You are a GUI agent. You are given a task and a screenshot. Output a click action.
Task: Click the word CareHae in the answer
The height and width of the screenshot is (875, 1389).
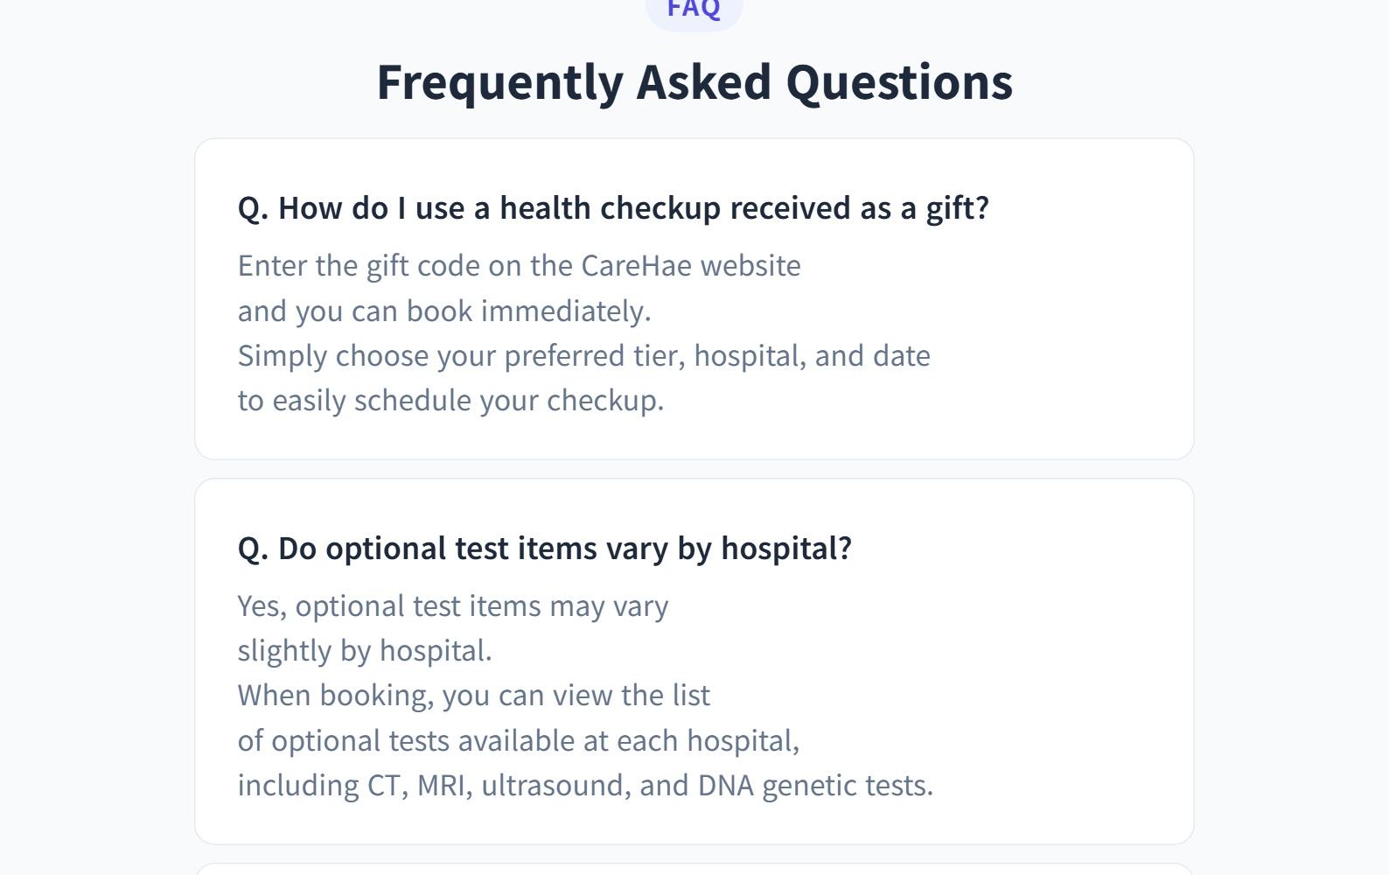point(637,266)
